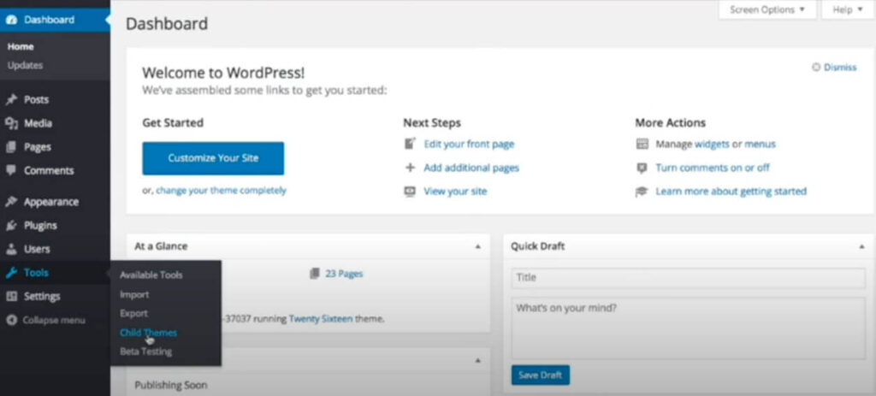The width and height of the screenshot is (876, 396).
Task: Choose Import in the Tools submenu
Action: tap(134, 294)
